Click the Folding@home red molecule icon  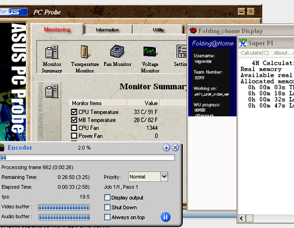point(193,31)
